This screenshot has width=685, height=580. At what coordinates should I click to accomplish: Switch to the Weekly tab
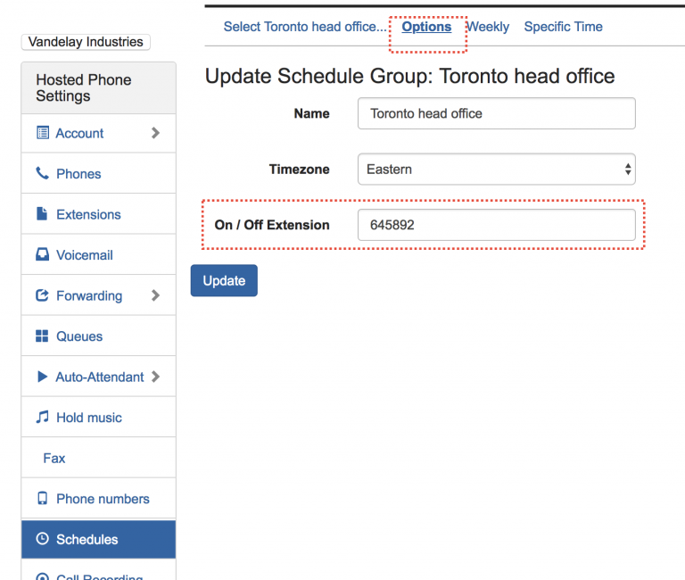pos(488,27)
